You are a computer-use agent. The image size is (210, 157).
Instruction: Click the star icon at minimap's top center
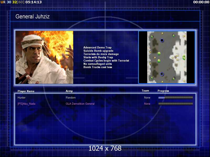point(162,33)
